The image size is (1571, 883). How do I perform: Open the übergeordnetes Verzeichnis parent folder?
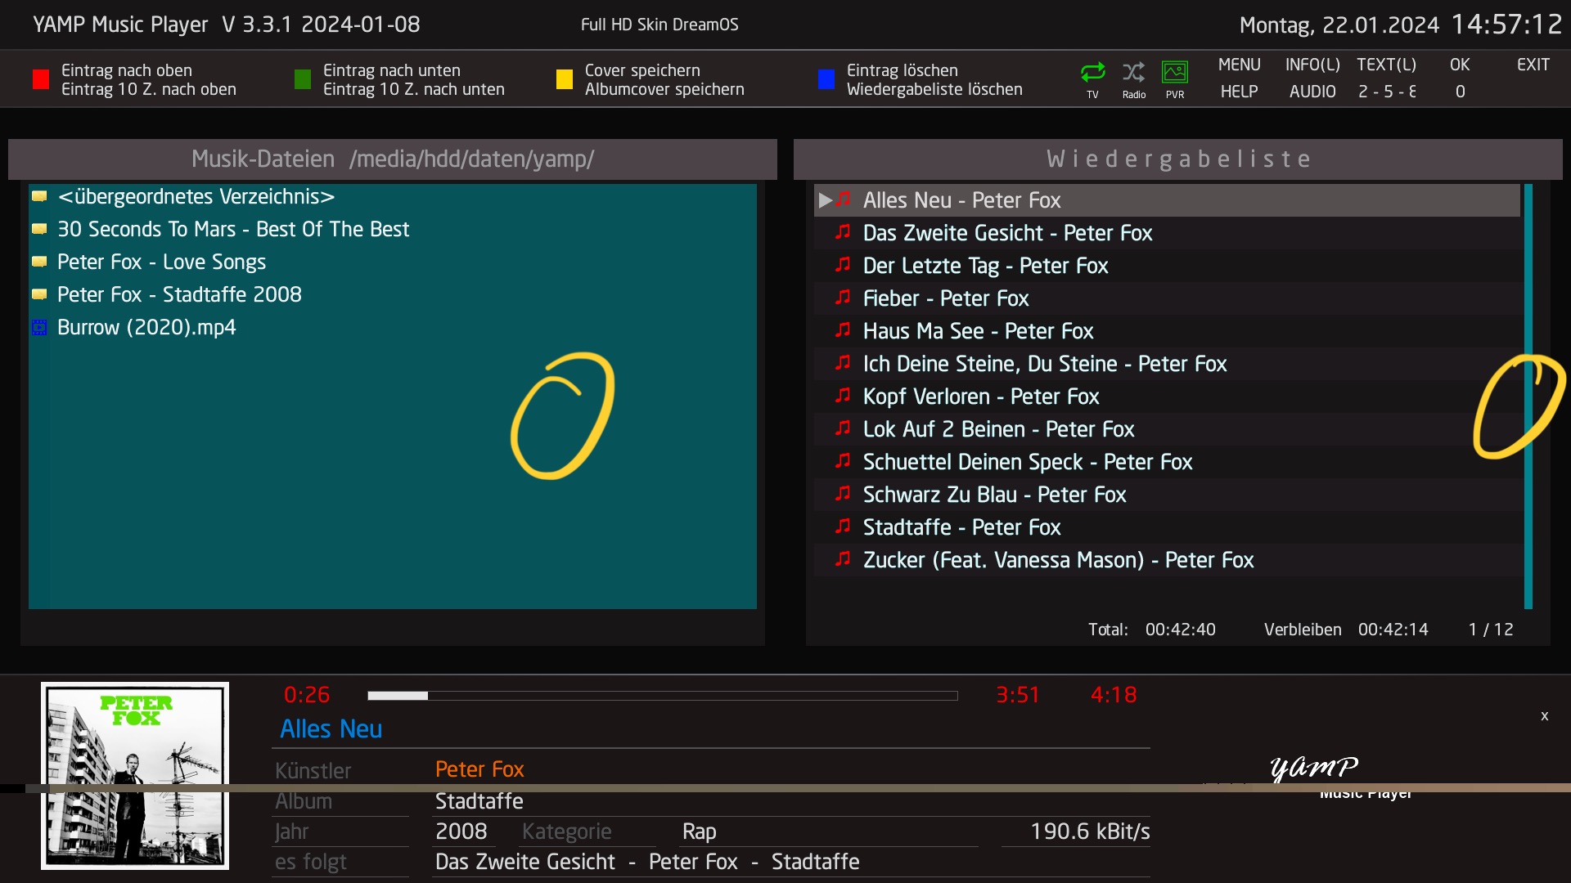[196, 197]
